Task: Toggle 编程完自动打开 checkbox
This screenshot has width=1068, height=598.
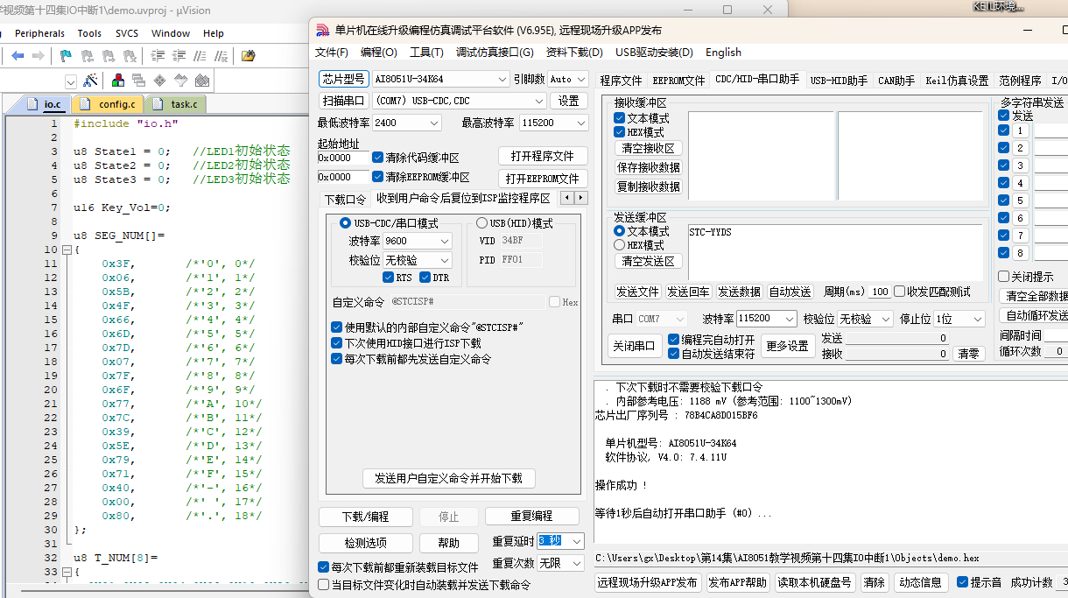Action: 673,339
